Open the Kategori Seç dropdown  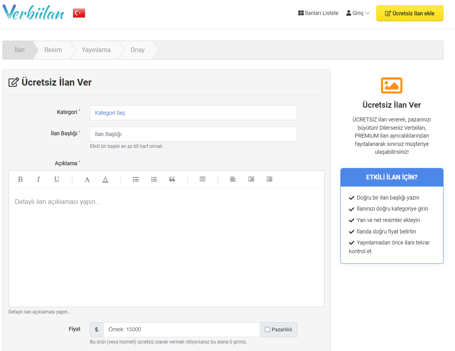[193, 113]
